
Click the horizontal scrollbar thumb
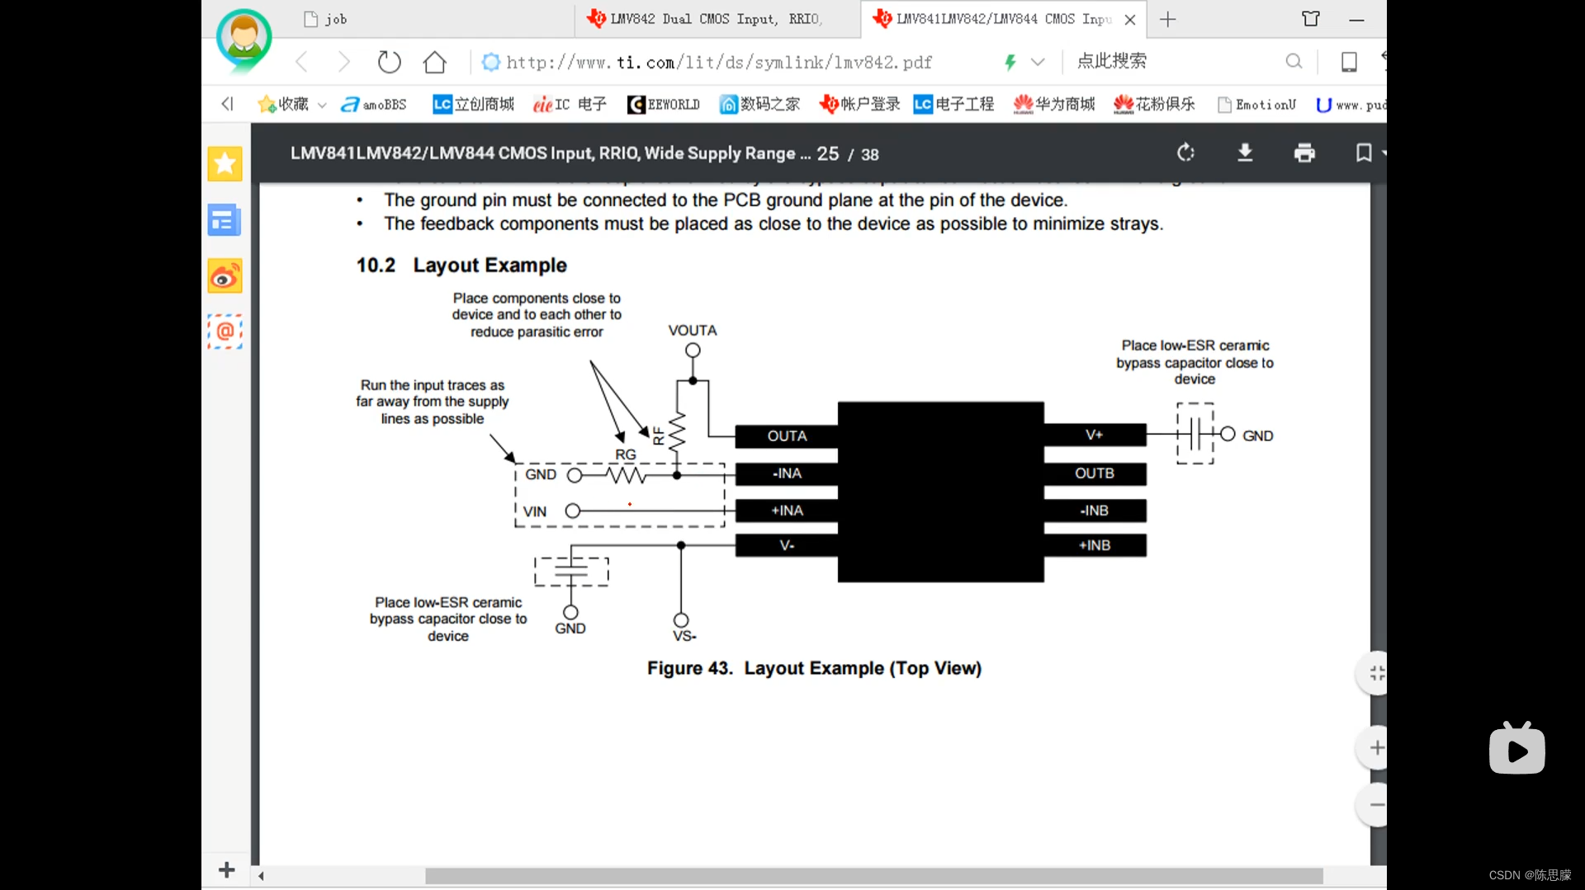tap(873, 875)
